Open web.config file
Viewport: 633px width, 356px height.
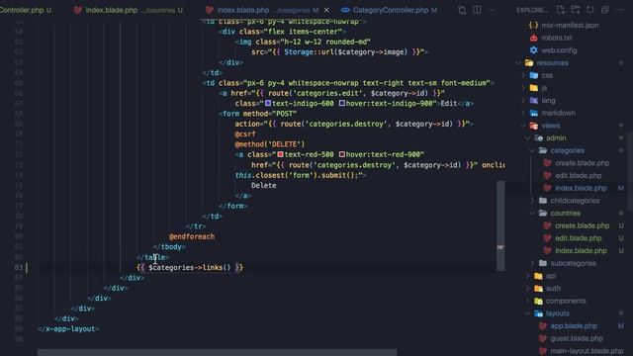tap(559, 50)
